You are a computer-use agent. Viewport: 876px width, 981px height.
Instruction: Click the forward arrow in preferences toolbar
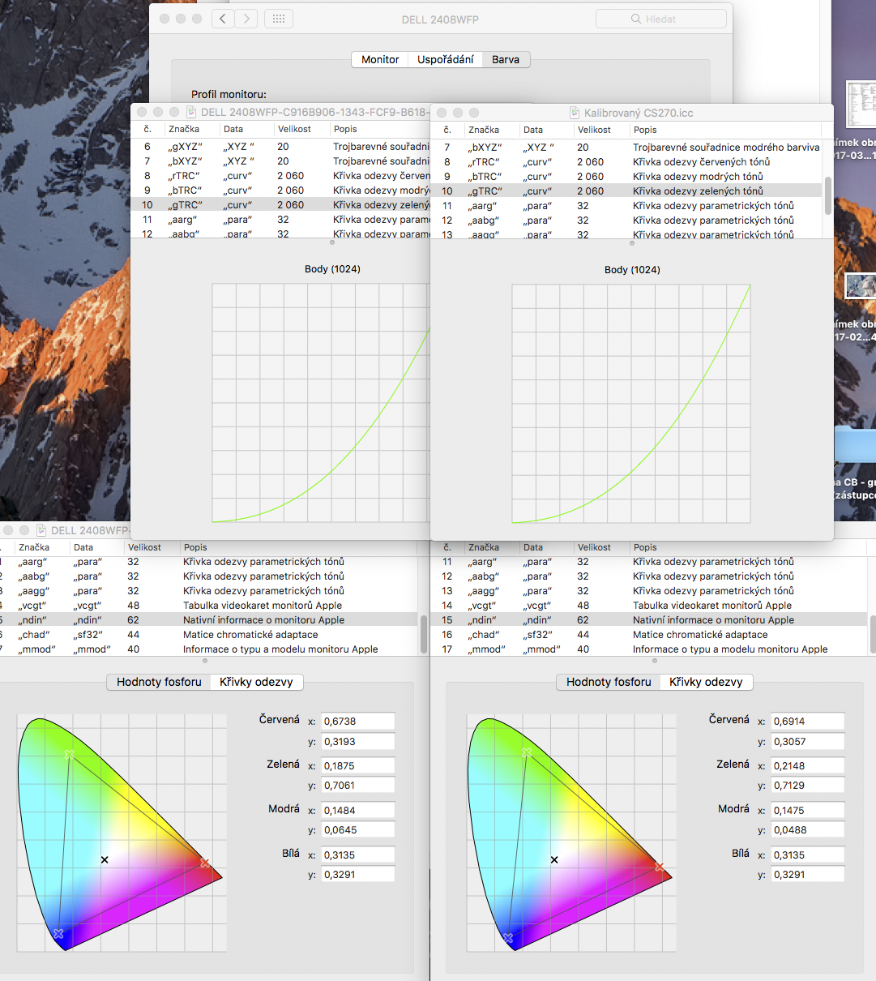246,19
